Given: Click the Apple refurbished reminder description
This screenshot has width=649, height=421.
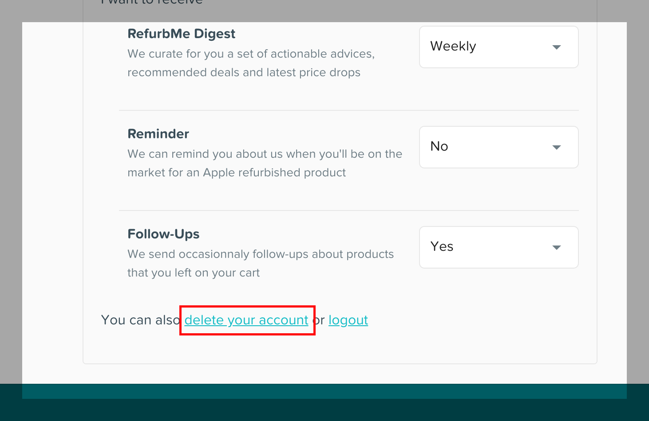Looking at the screenshot, I should (265, 163).
